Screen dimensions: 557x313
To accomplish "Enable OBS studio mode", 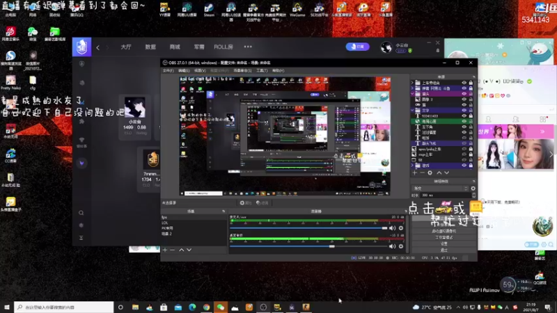I will (x=444, y=237).
